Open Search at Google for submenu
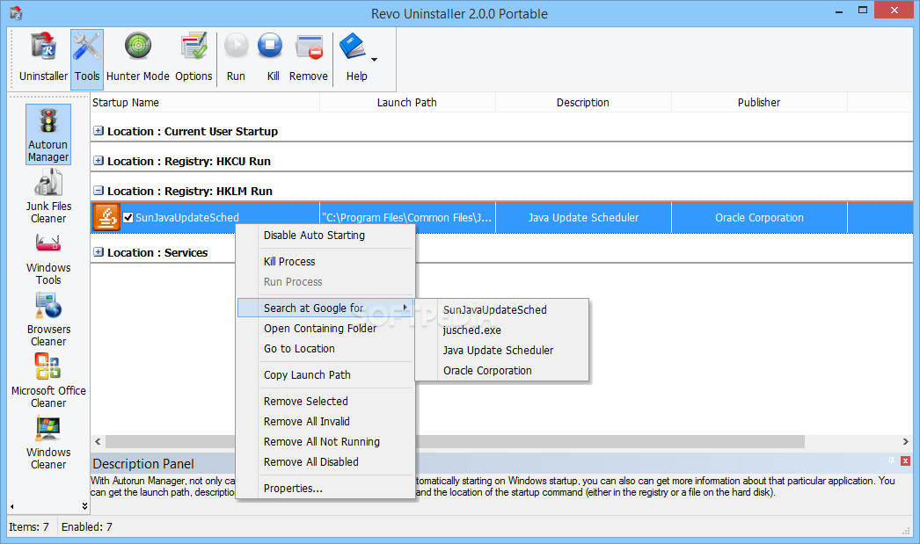 click(x=325, y=308)
